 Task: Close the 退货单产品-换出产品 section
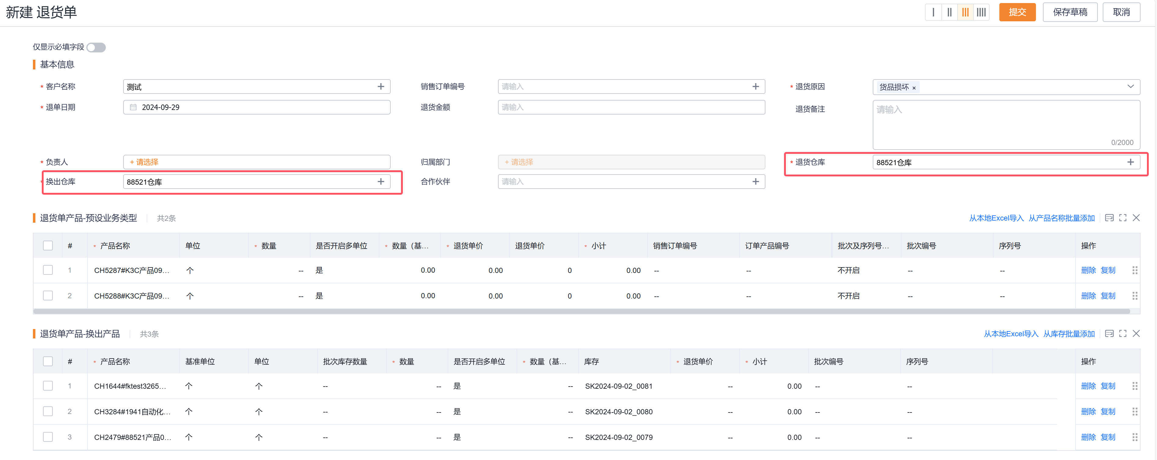pos(1136,334)
